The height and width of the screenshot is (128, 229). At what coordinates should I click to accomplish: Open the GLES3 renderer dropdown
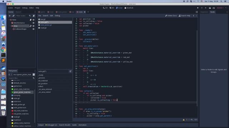coord(220,8)
